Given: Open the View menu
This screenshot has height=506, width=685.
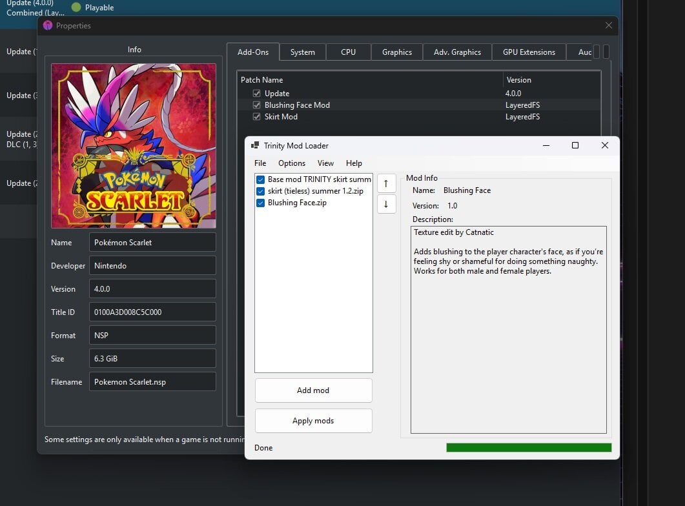Looking at the screenshot, I should [325, 163].
